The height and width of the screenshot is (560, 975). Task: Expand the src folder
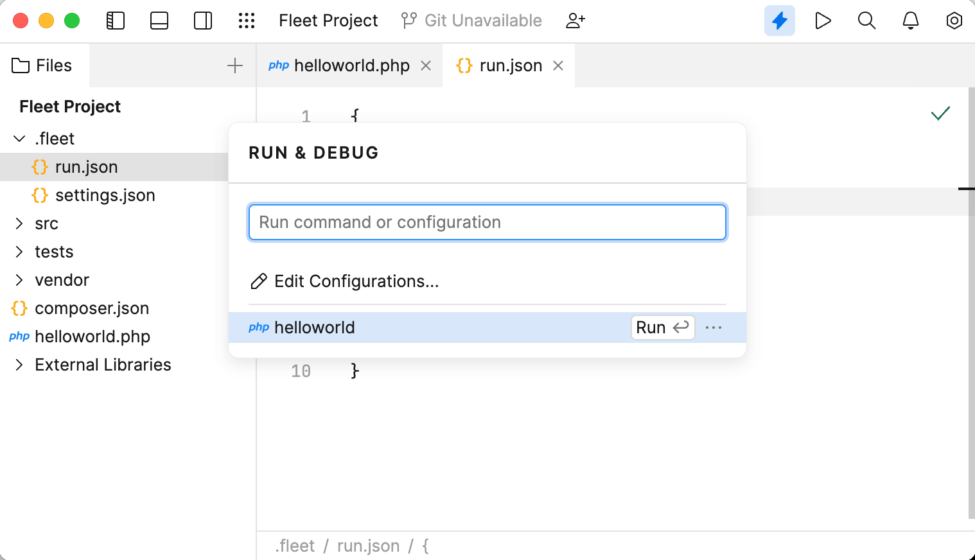click(x=19, y=223)
